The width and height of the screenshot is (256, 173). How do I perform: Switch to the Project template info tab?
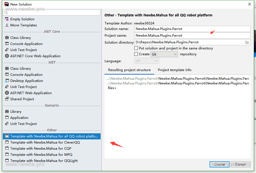click(x=175, y=70)
